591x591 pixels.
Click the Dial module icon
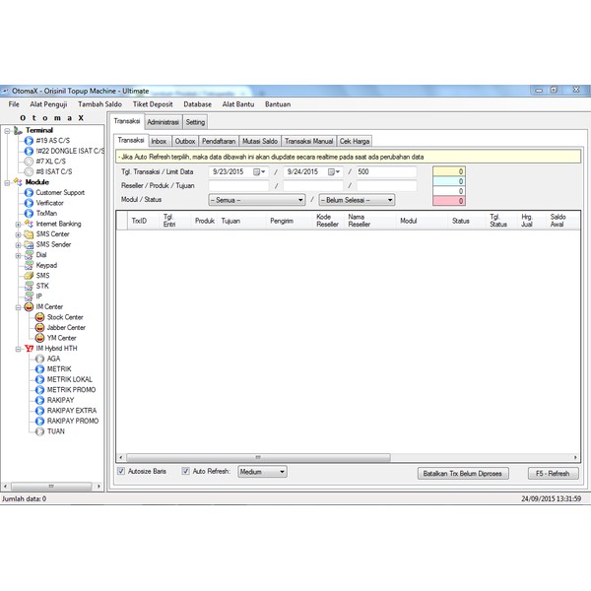[29, 255]
